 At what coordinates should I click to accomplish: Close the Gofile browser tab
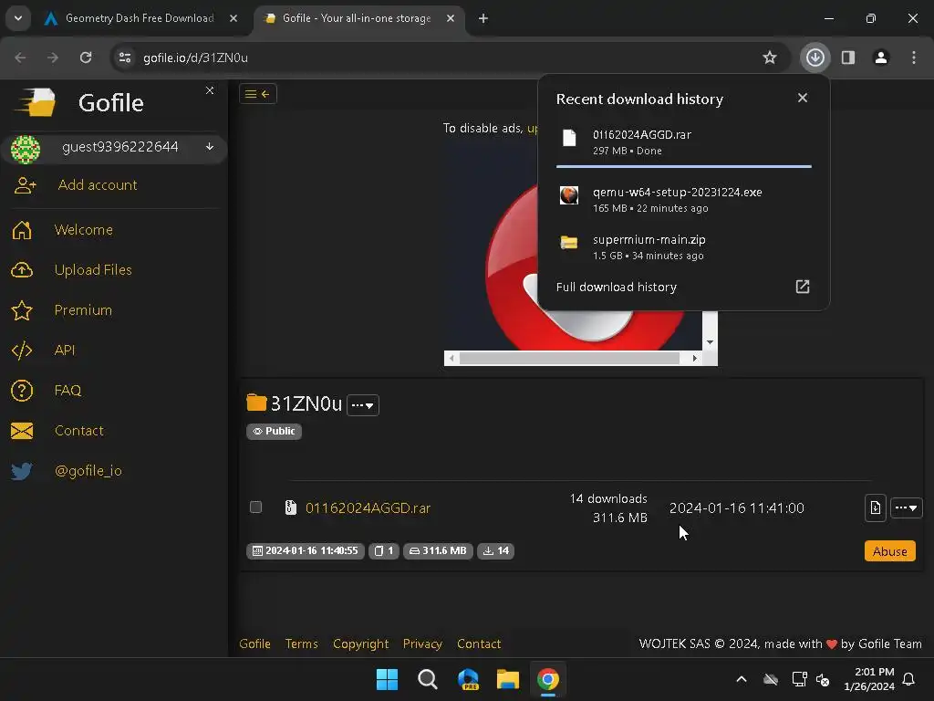tap(451, 18)
